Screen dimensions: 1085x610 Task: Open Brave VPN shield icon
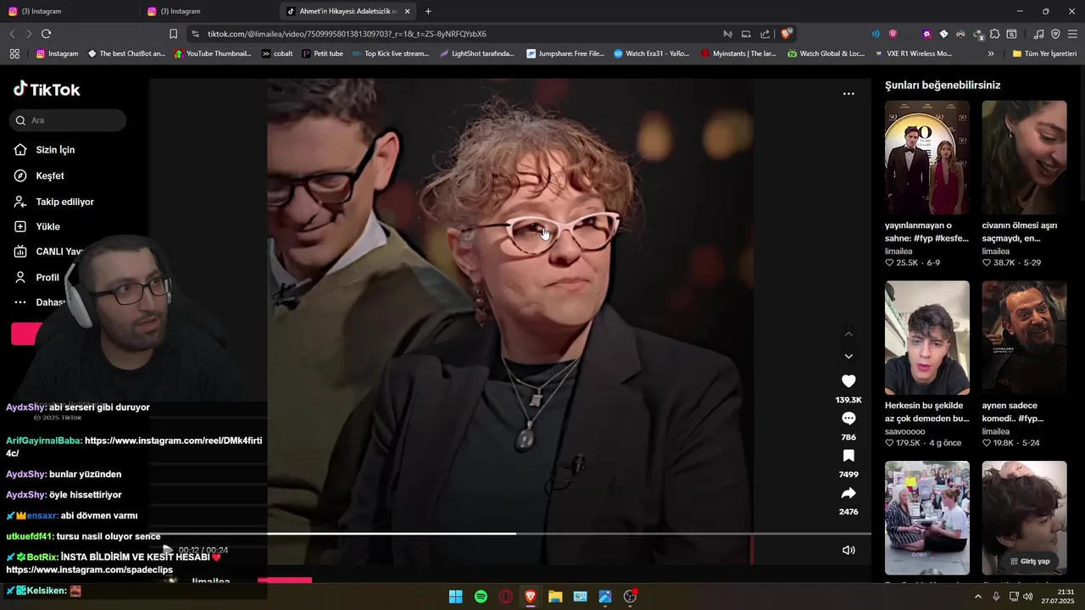[1056, 34]
